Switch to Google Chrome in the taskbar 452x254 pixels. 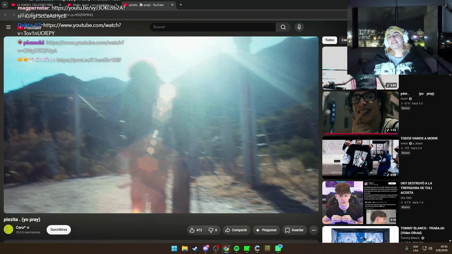click(226, 248)
